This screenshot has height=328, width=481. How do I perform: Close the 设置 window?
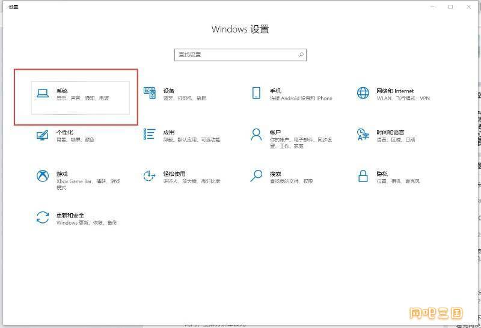click(x=469, y=7)
